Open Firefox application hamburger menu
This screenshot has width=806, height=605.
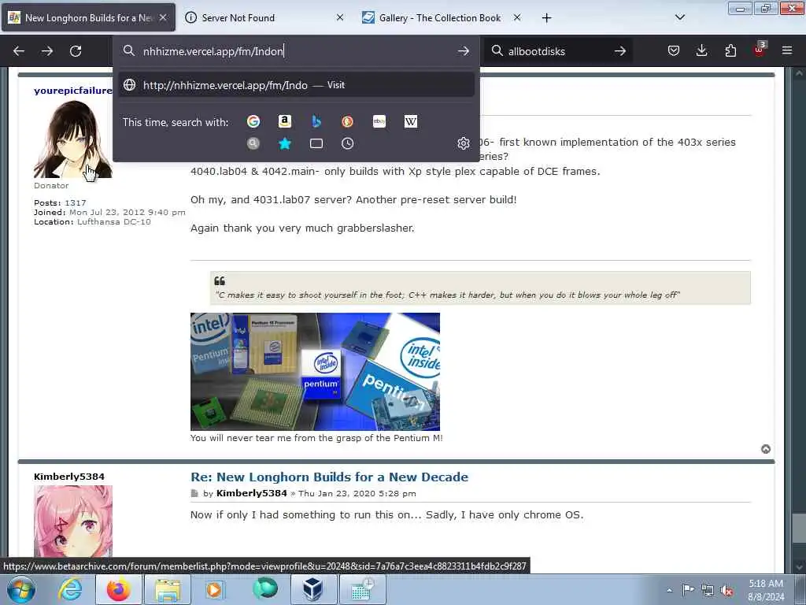coord(787,50)
